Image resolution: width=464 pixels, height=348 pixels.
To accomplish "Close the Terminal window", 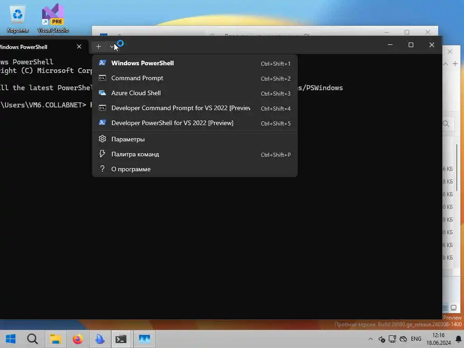I will (432, 45).
